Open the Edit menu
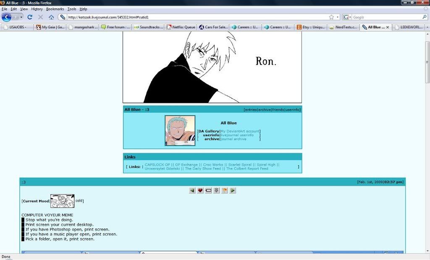The image size is (430, 260). coord(14,9)
